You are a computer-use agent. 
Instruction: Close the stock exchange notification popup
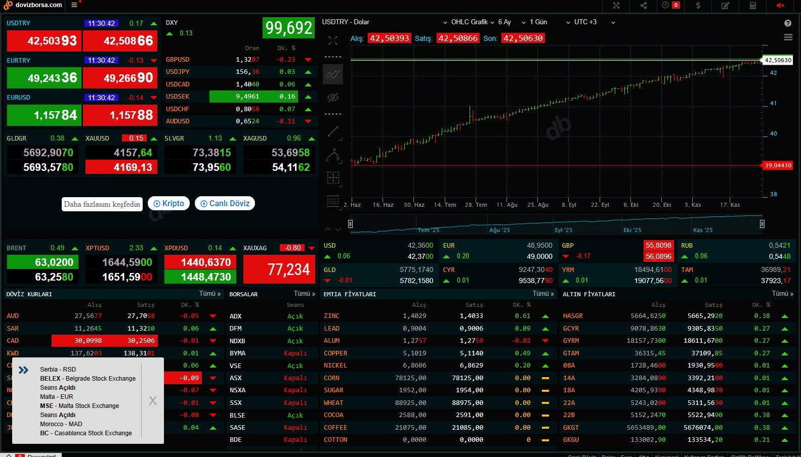click(153, 401)
